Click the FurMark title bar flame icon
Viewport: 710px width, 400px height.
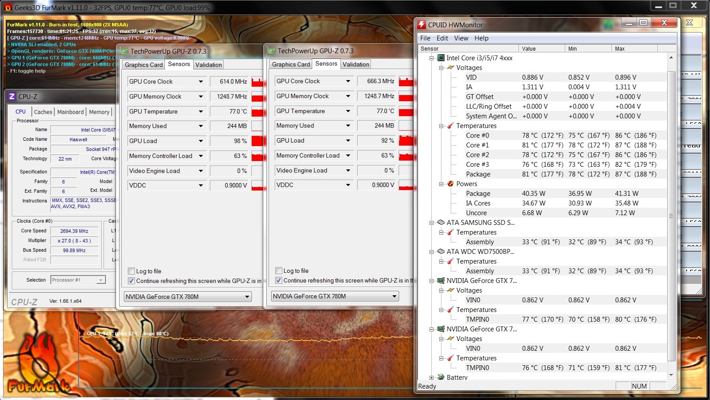pyautogui.click(x=8, y=7)
